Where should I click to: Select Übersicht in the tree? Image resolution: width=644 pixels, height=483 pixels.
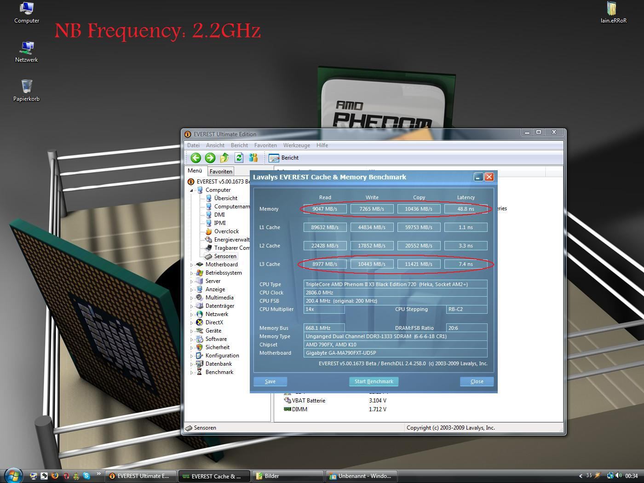pos(225,198)
